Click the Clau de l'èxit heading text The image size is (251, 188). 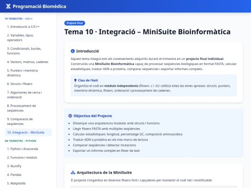[88, 80]
